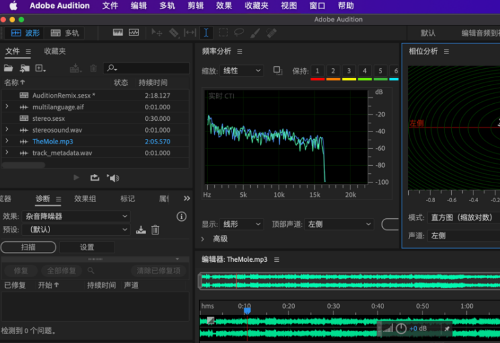Open the 效果 menu in the menu bar

coord(224,6)
